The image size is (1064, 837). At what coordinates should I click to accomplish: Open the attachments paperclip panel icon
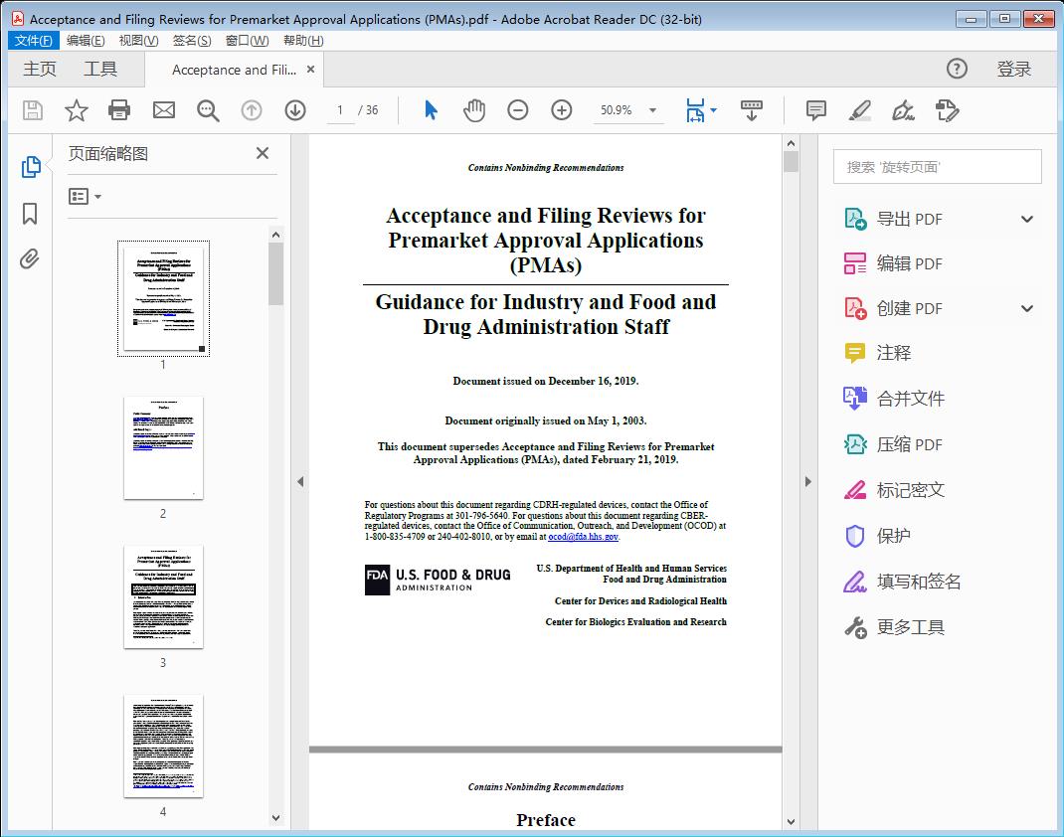[30, 258]
